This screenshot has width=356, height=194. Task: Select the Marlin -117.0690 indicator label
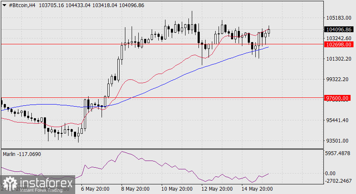[22, 154]
